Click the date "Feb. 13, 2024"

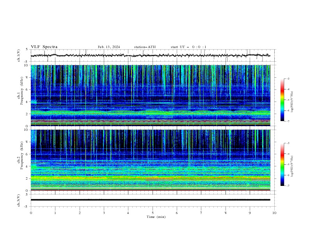109,47
